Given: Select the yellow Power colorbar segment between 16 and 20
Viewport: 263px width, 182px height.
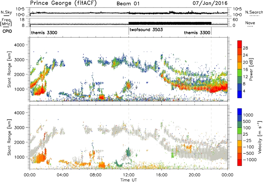Looking at the screenshot, I should coord(240,65).
